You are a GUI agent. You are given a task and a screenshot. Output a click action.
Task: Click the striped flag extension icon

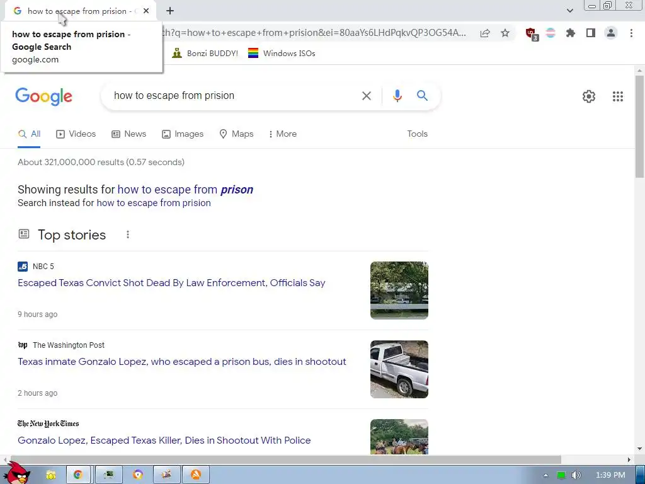(551, 33)
